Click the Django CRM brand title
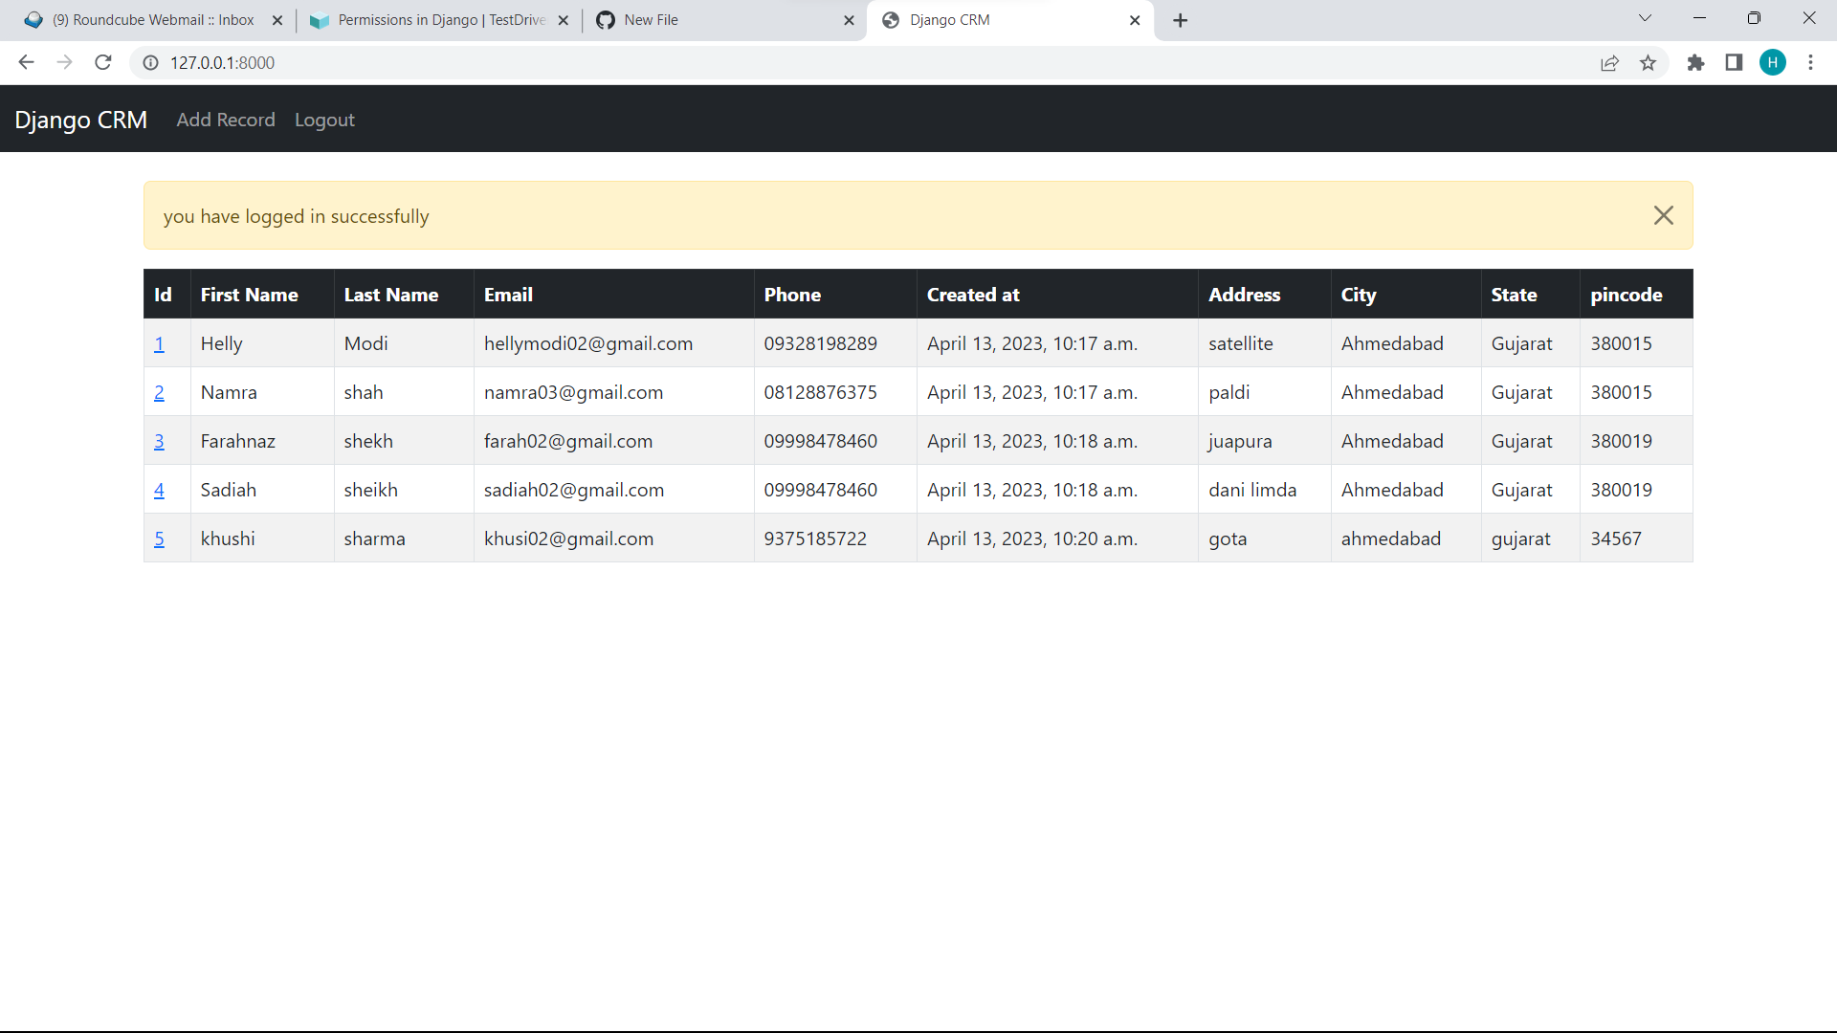 pos(80,120)
